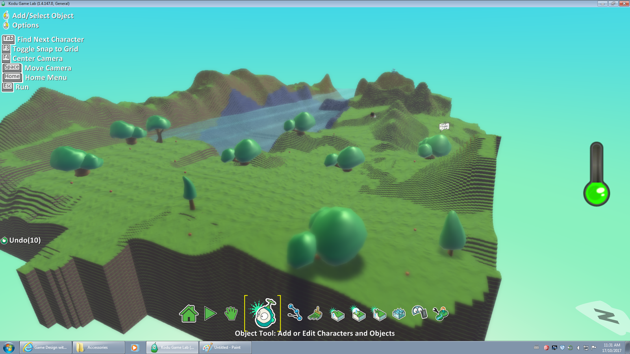630x354 pixels.
Task: Switch to the Game Design Internet Explorer window
Action: (46, 347)
